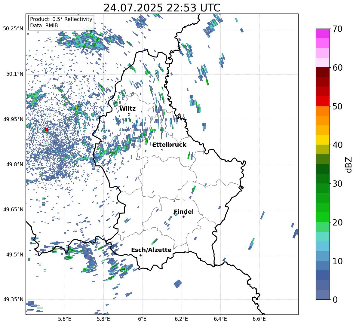This screenshot has width=356, height=325.
Task: Click the 'Data: RMIB' text
Action: 44,26
